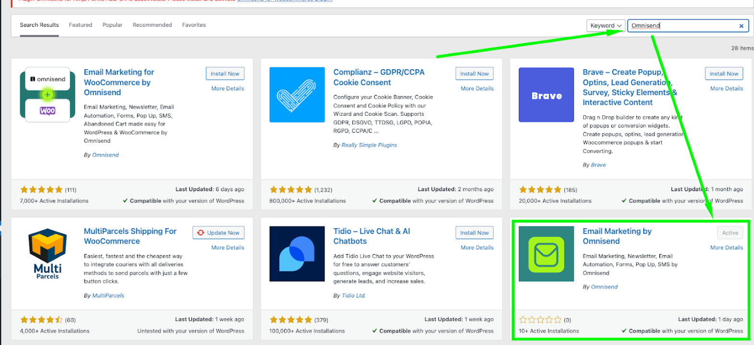
Task: Click into the plugin search input field
Action: tap(683, 26)
